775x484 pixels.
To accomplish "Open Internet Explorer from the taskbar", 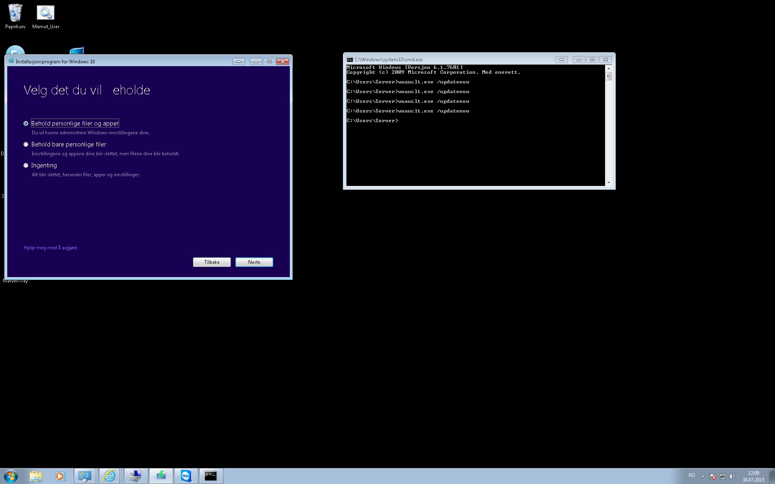I will point(110,476).
